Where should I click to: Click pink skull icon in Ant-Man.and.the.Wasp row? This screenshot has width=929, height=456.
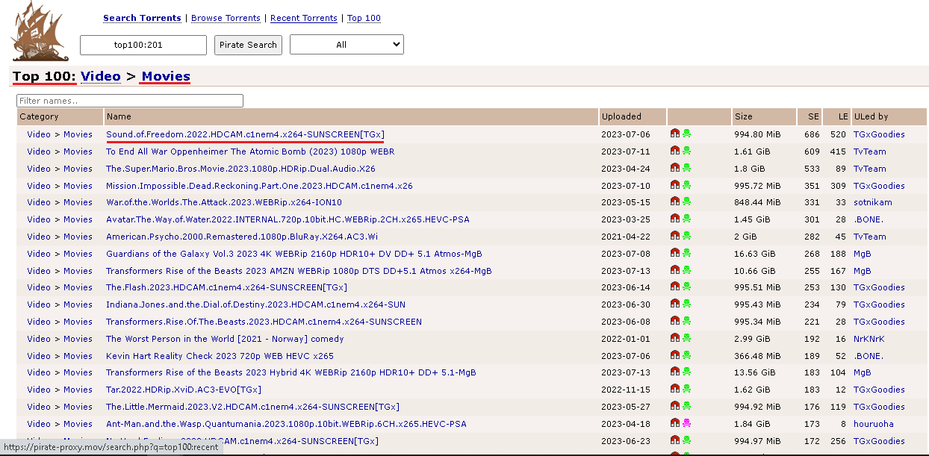[686, 423]
